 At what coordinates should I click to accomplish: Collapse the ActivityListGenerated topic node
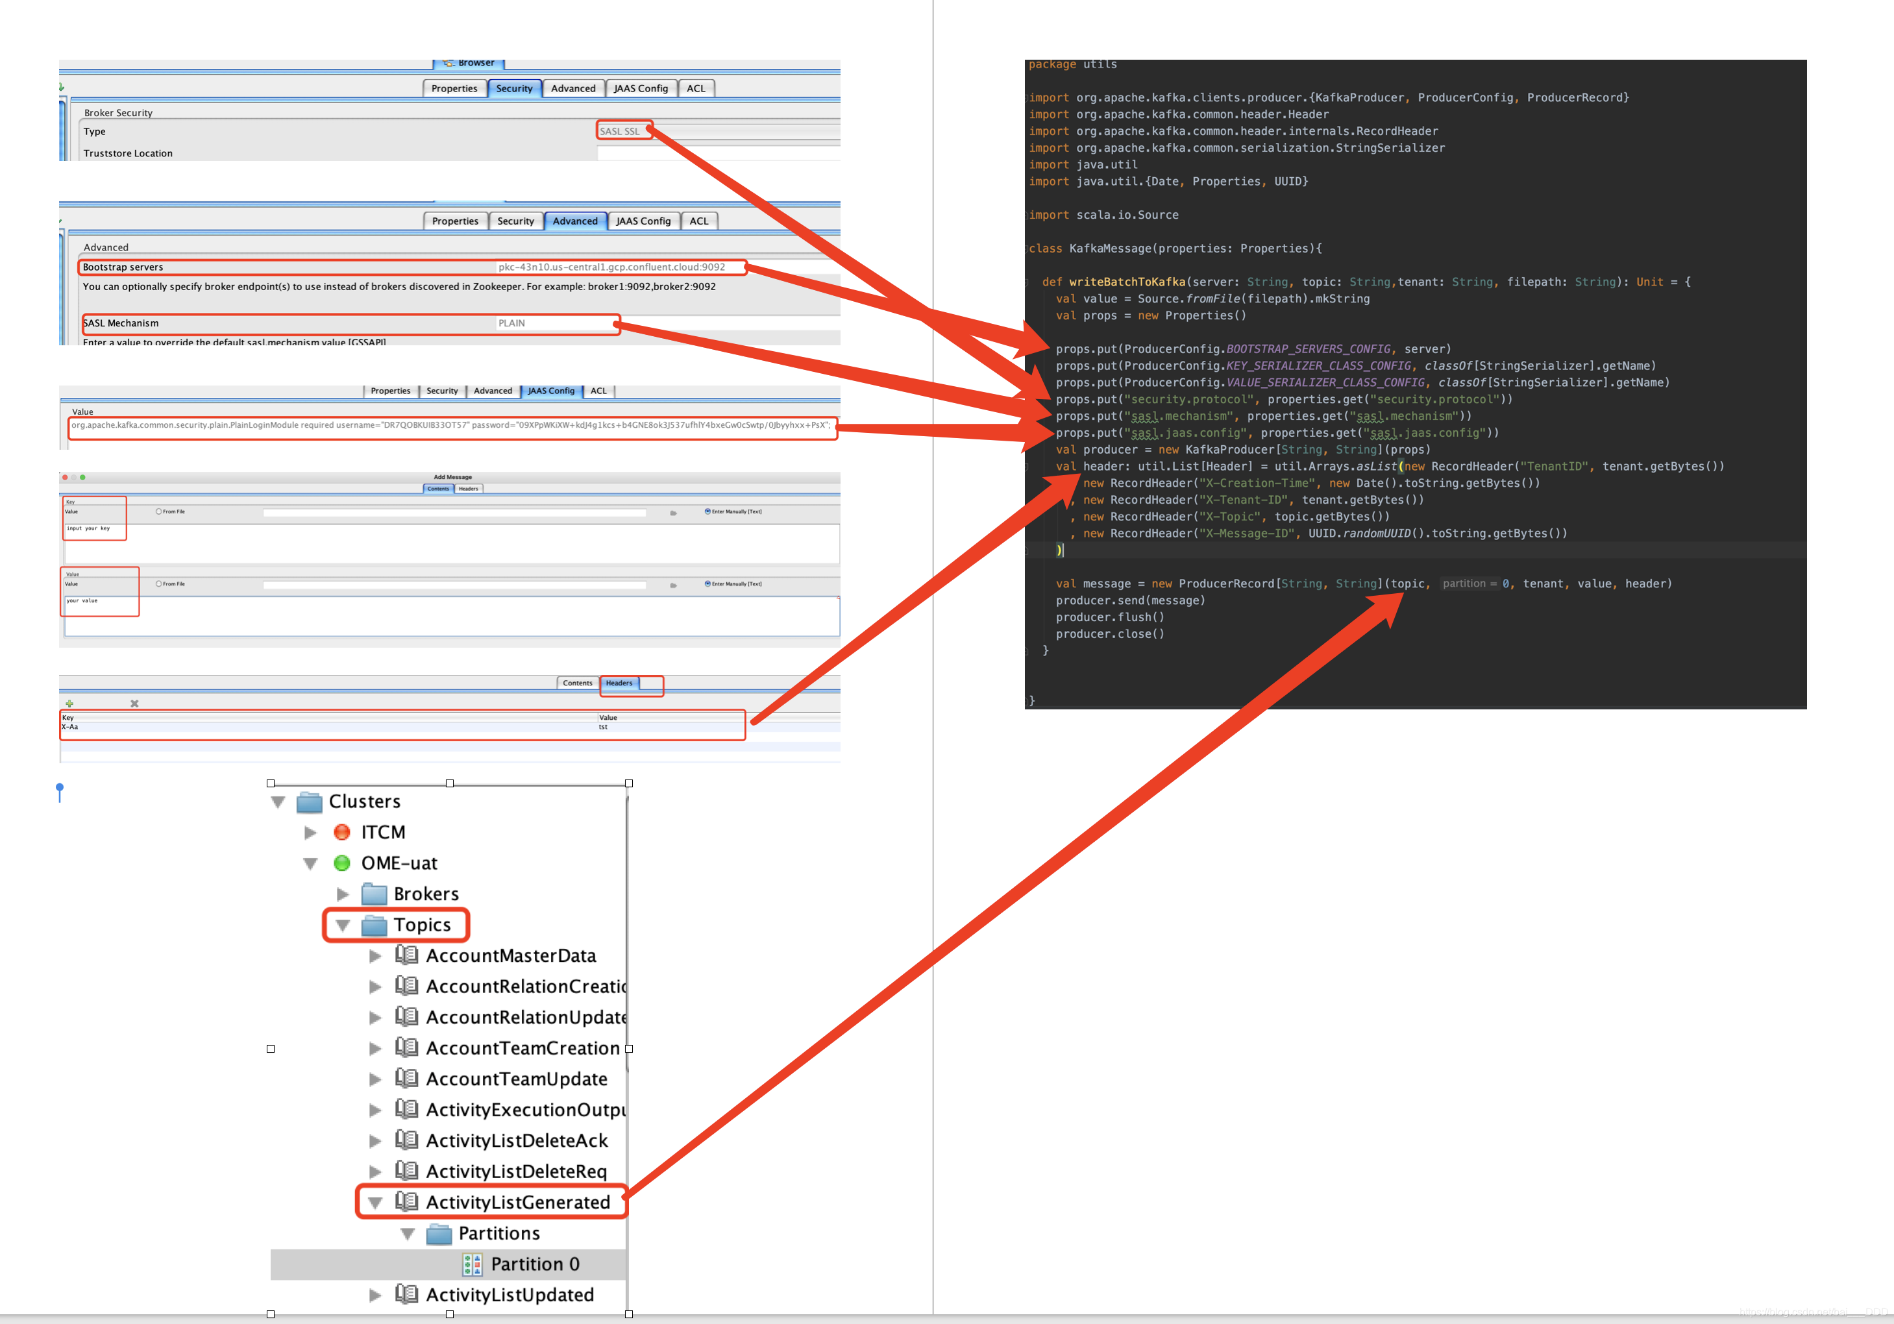point(375,1203)
